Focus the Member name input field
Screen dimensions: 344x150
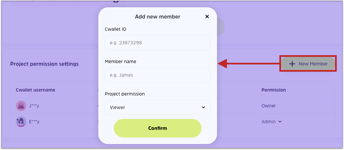click(x=158, y=75)
